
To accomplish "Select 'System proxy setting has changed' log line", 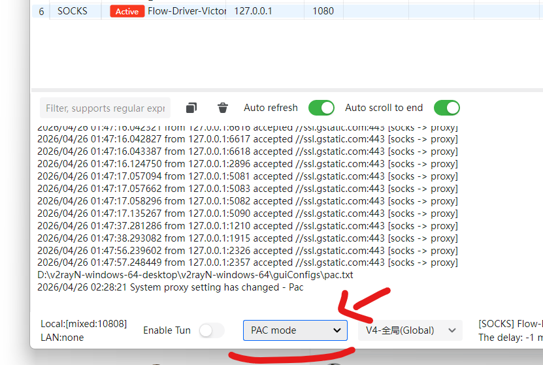I will coord(171,287).
